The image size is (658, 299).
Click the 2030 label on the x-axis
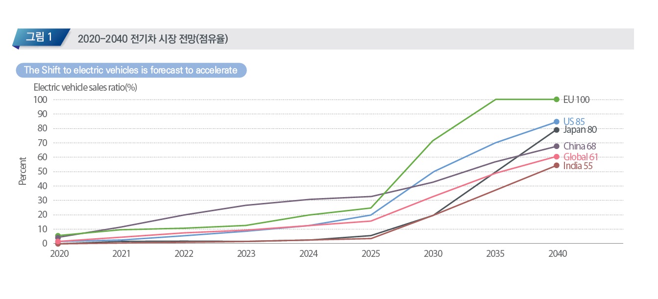point(433,254)
